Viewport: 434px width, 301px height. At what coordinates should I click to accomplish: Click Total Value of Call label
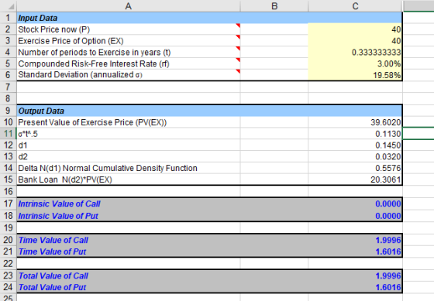click(x=53, y=275)
